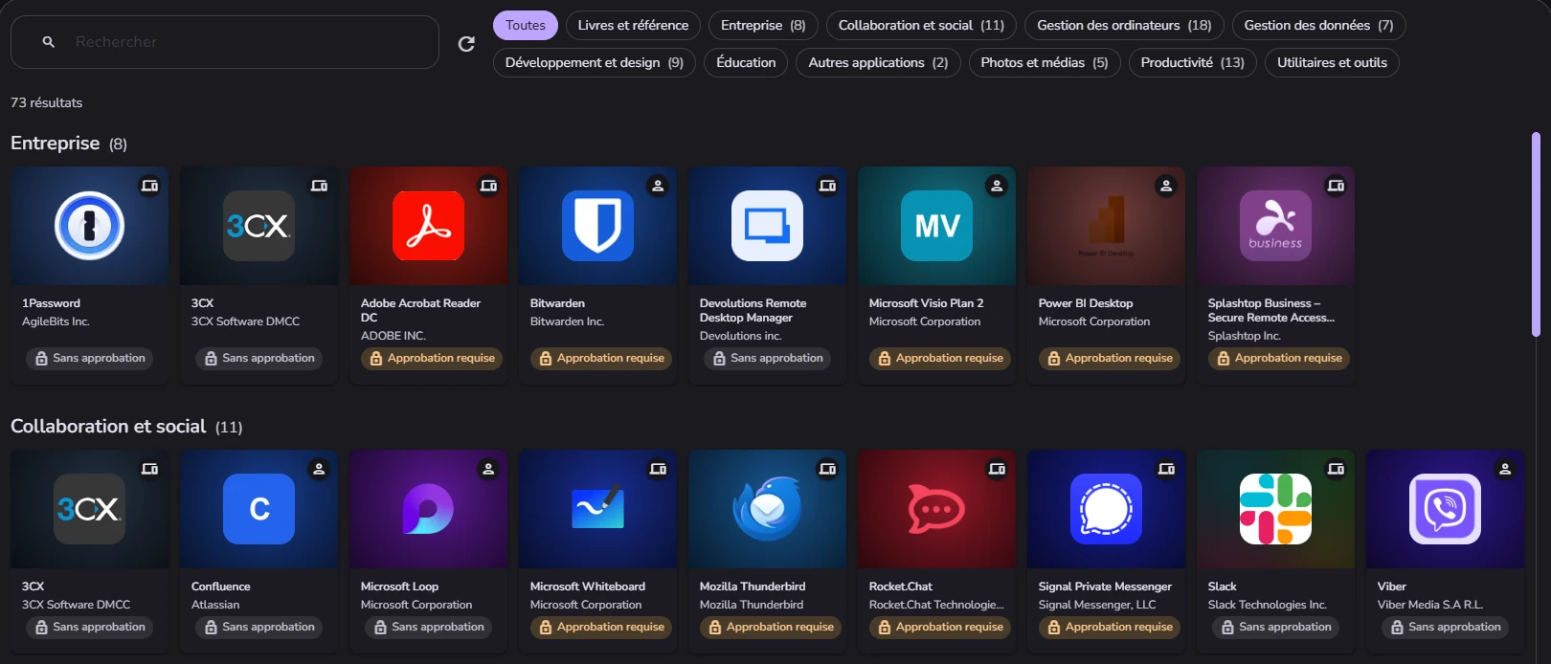Open the Power BI Desktop icon
The height and width of the screenshot is (664, 1551).
point(1107,226)
